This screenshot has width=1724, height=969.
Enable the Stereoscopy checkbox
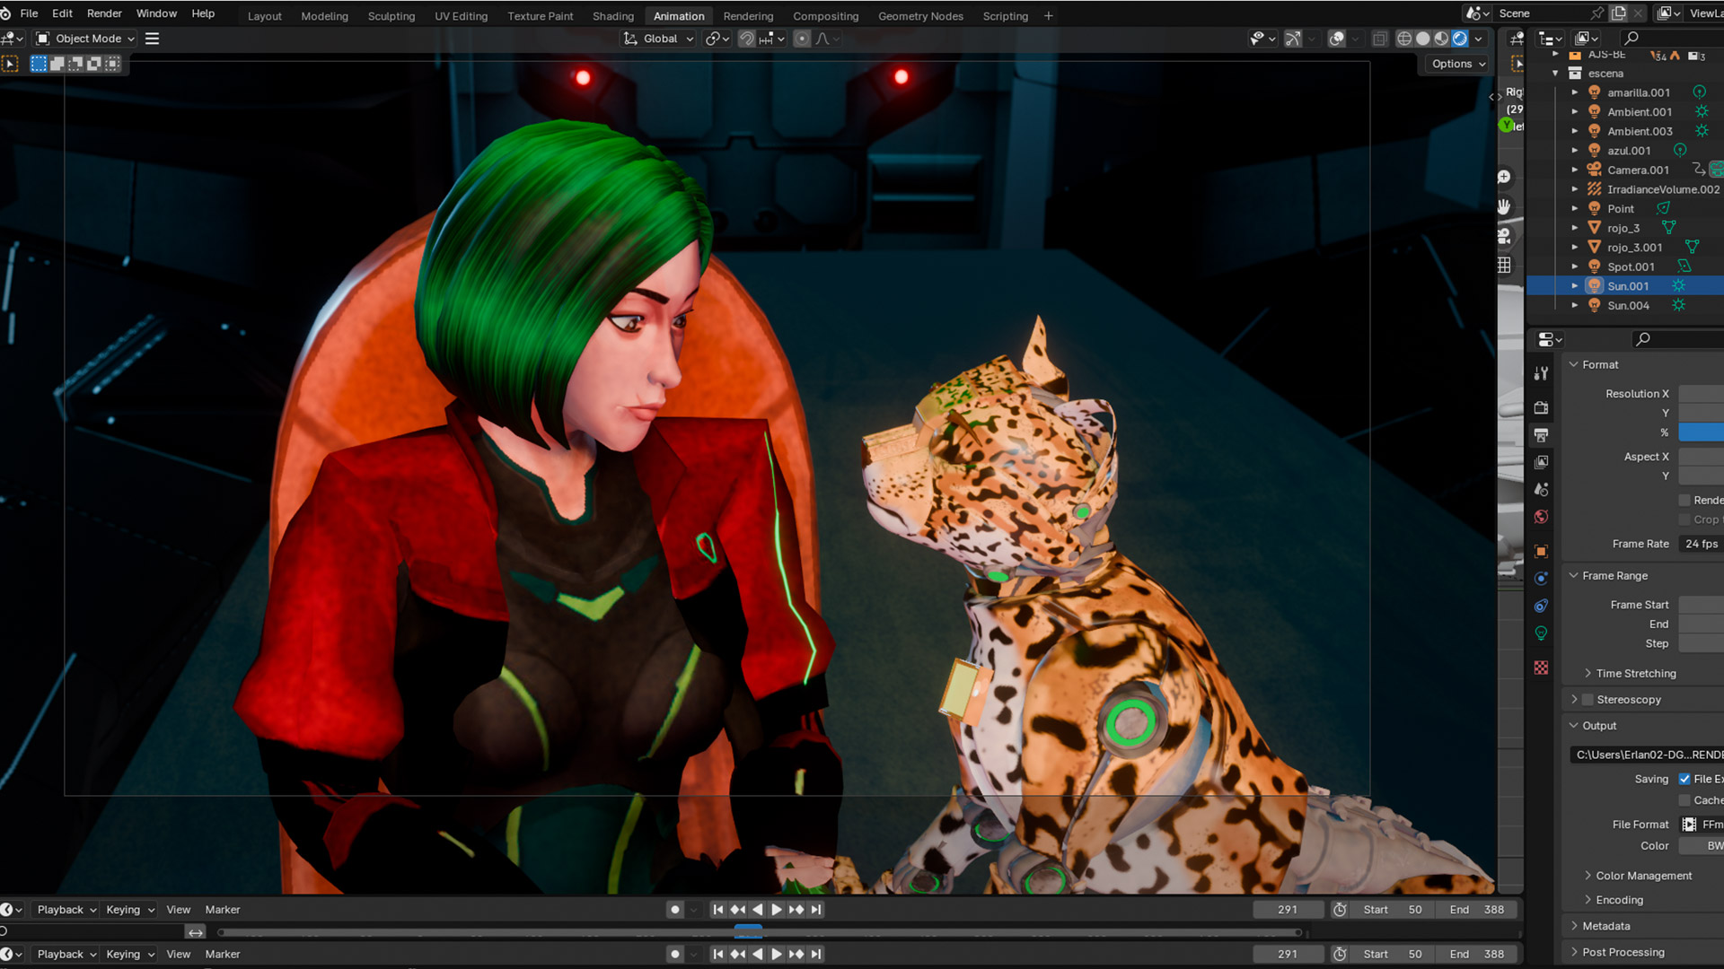(1588, 700)
